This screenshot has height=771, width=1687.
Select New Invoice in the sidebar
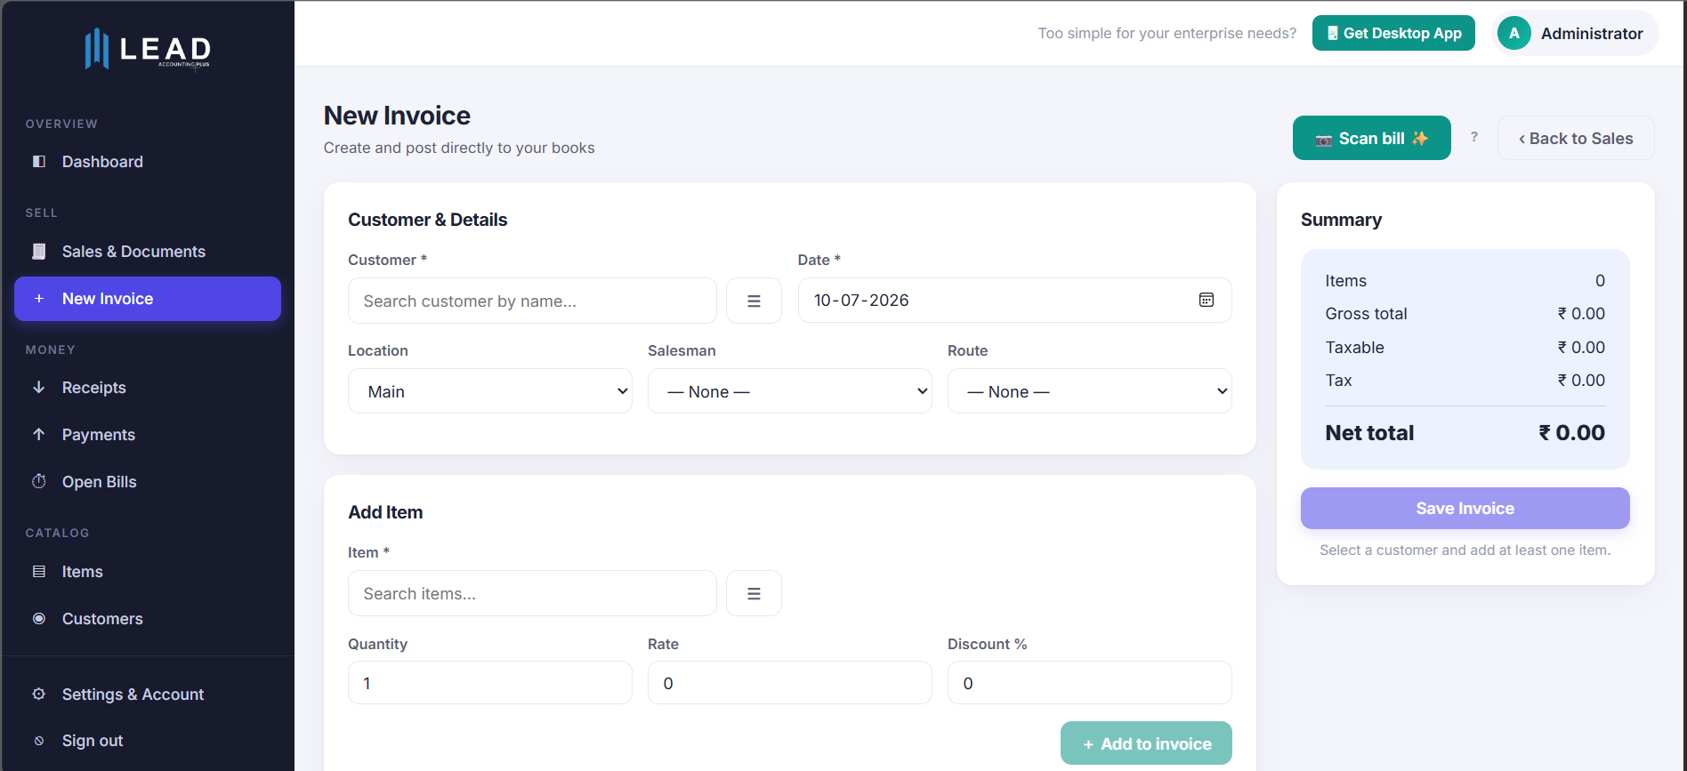pyautogui.click(x=148, y=299)
